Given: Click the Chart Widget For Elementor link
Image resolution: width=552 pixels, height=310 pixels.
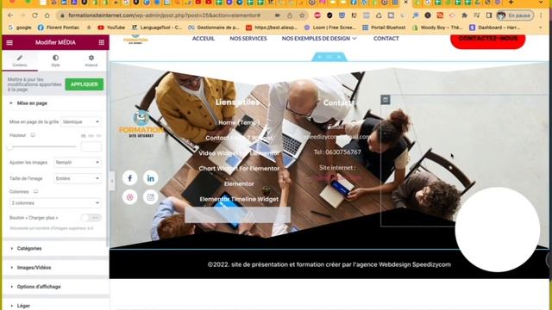Looking at the screenshot, I should click(x=239, y=169).
